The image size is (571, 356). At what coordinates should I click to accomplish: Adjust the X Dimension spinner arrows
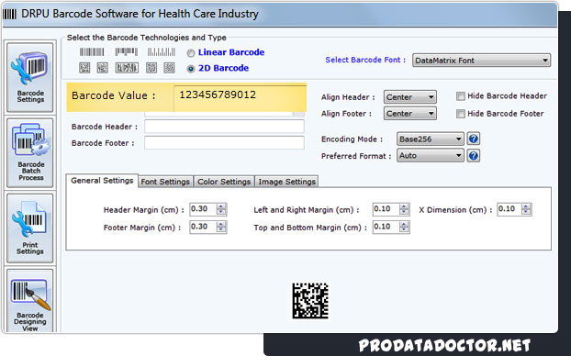[526, 209]
